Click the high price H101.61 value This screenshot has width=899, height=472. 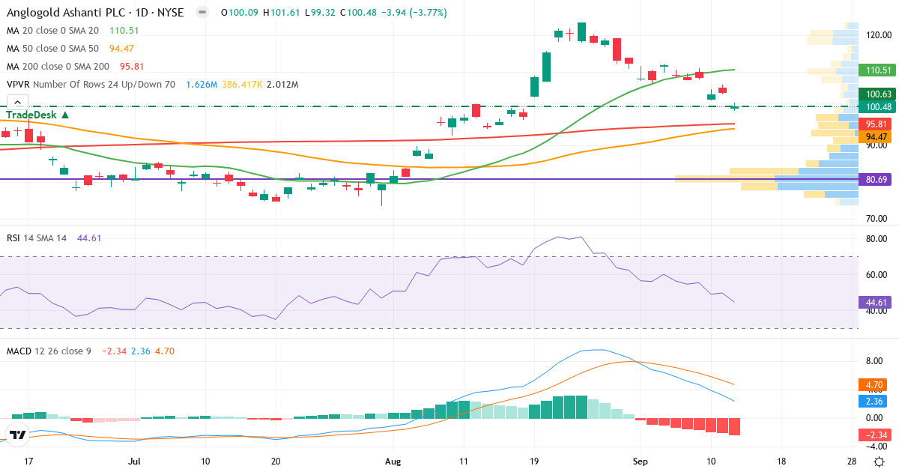(282, 13)
